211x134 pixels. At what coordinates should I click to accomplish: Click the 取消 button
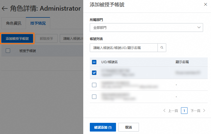point(129,127)
